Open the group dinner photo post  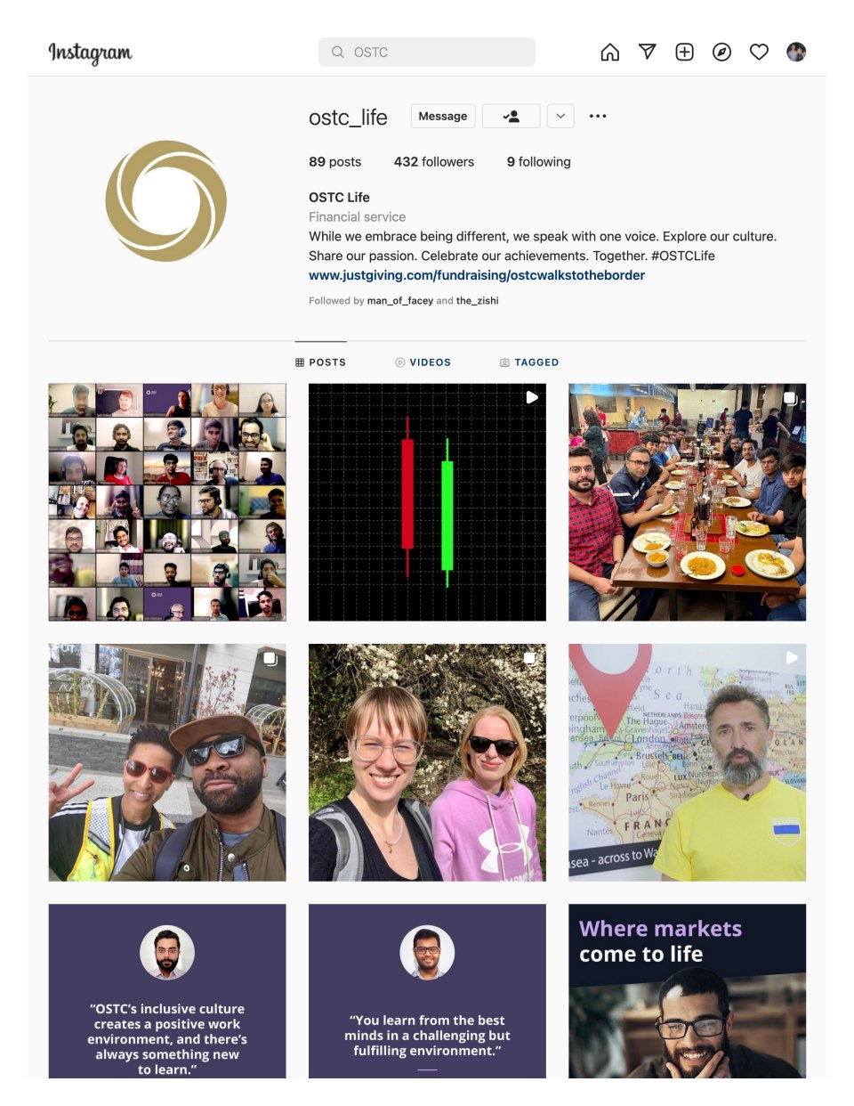point(688,502)
